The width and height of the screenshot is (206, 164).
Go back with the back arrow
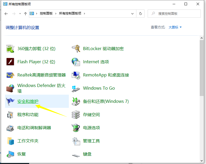click(6, 14)
